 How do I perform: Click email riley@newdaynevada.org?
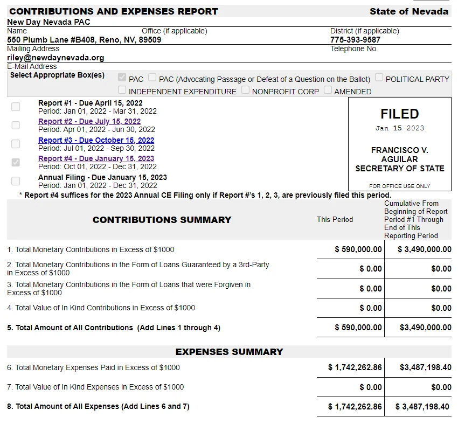click(x=55, y=58)
